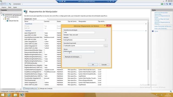Screen dimensions: 173x97
Task: Click the server node icon in Conexões
Action: (x=4, y=15)
